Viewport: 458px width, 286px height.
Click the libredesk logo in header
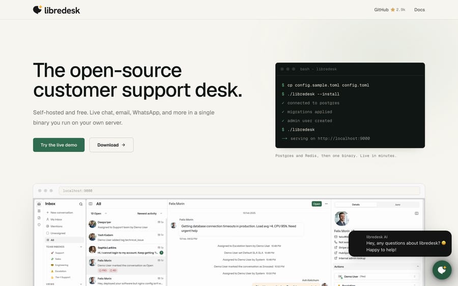[56, 10]
